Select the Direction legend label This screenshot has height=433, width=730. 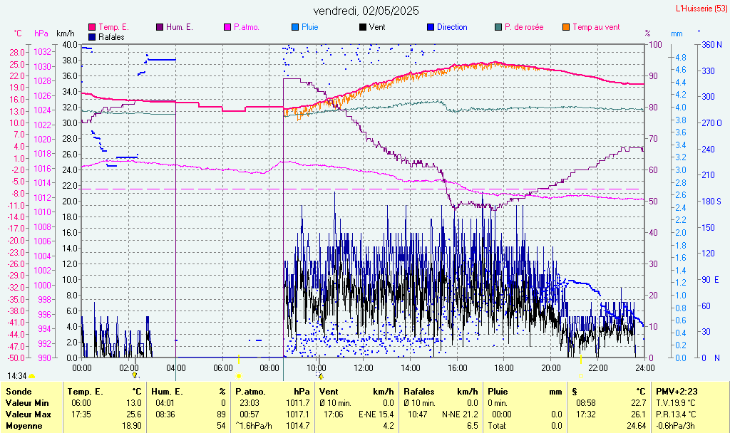click(452, 28)
